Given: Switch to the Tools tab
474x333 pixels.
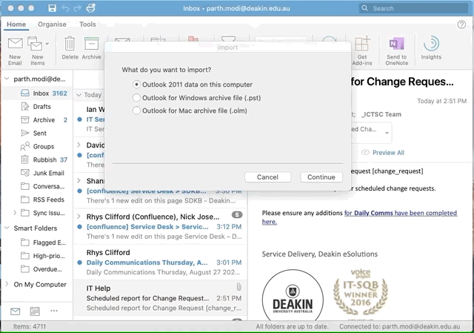Looking at the screenshot, I should click(87, 24).
